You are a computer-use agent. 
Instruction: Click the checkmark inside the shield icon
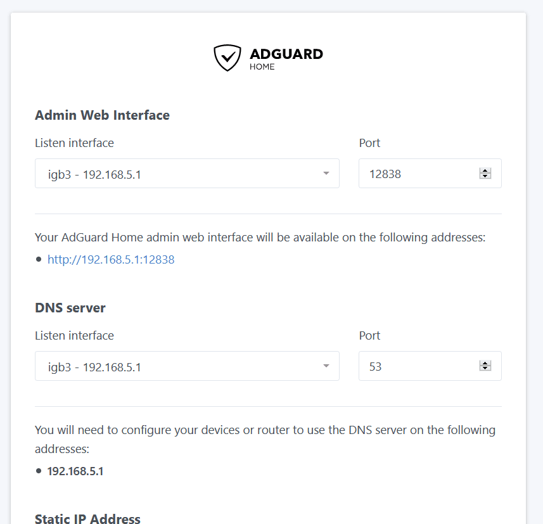tap(227, 56)
